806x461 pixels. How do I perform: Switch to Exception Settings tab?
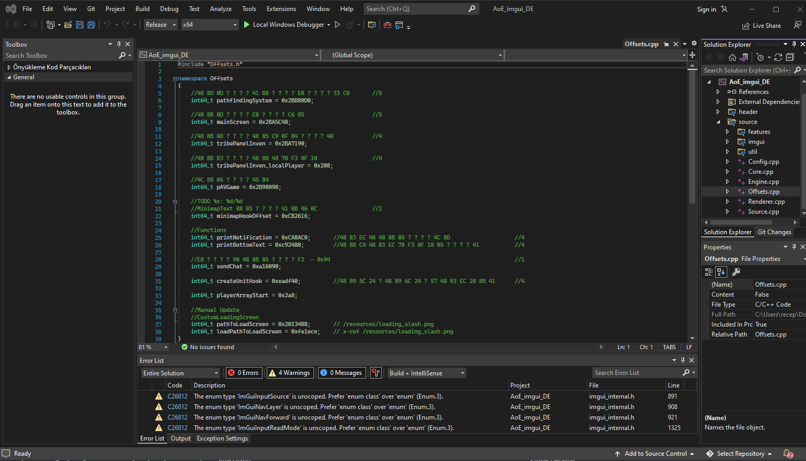tap(222, 438)
